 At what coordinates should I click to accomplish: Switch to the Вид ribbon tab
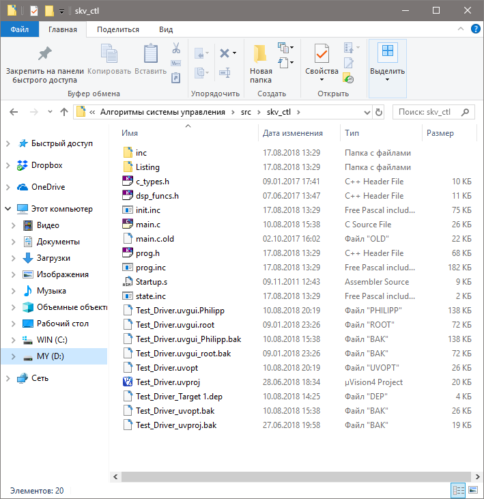(x=165, y=29)
